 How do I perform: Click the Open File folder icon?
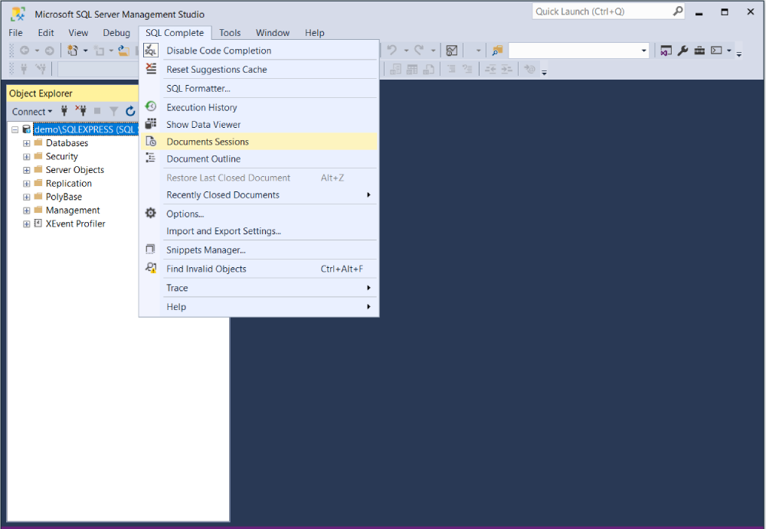coord(124,51)
